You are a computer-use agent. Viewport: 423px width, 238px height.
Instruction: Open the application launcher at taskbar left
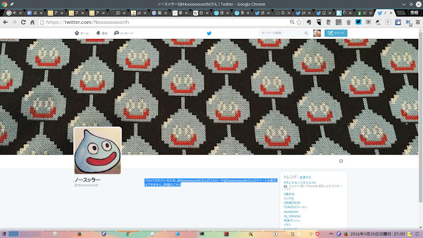(x=4, y=234)
